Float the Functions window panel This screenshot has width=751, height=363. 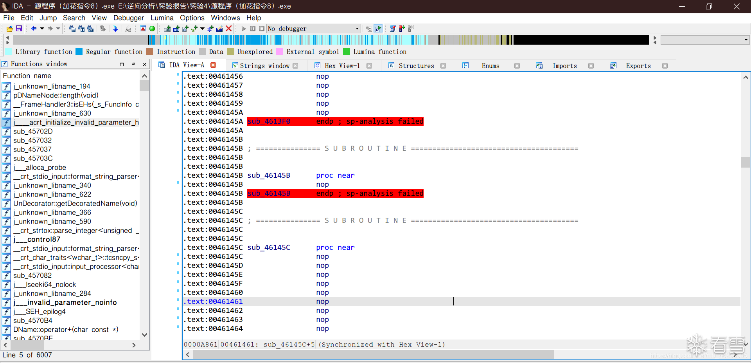click(133, 64)
